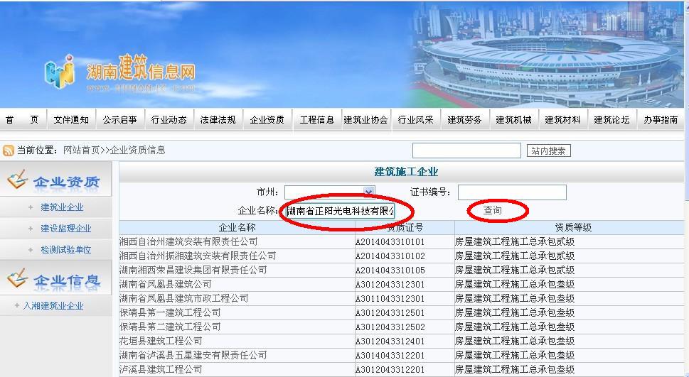Open 检测试验单位 sidebar link
Image resolution: width=689 pixels, height=377 pixels.
click(65, 250)
